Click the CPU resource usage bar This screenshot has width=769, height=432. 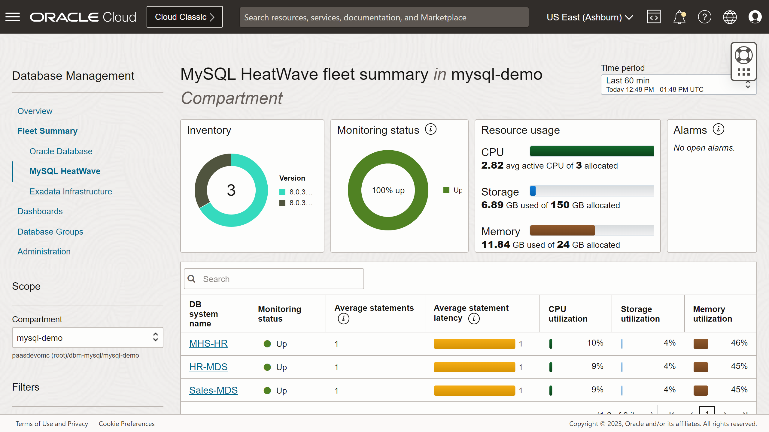(591, 151)
